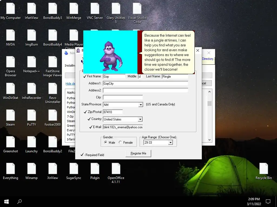The height and width of the screenshot is (207, 277).
Task: Open the Recycle Bin
Action: (263, 171)
